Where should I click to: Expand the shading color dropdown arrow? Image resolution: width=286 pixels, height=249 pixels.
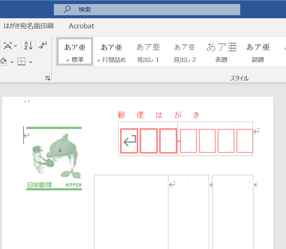(x=12, y=62)
